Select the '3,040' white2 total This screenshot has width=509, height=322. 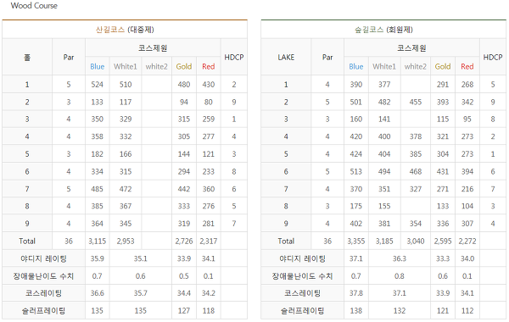pos(415,241)
